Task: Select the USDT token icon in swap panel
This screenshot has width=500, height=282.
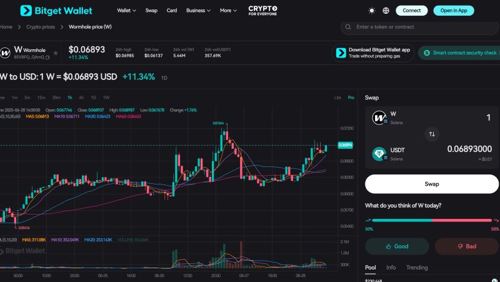Action: (x=379, y=153)
